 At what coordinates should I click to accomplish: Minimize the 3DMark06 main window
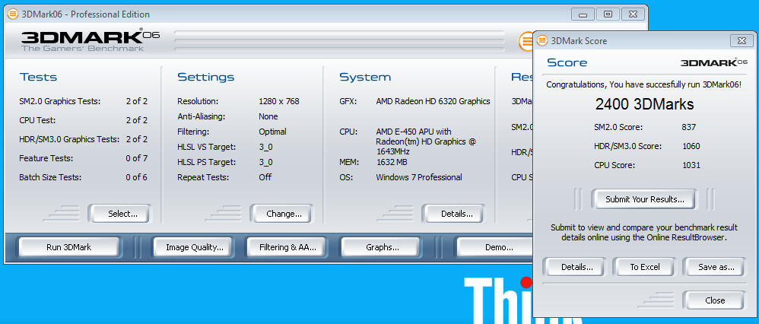[x=583, y=14]
